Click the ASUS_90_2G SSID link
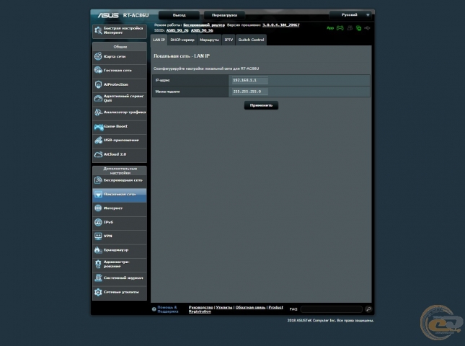465x346 pixels. 177,30
